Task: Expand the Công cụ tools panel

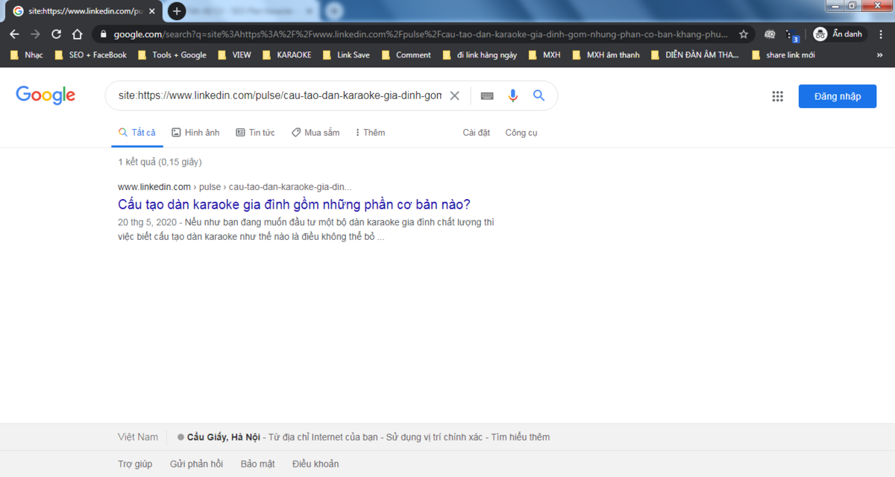Action: coord(521,133)
